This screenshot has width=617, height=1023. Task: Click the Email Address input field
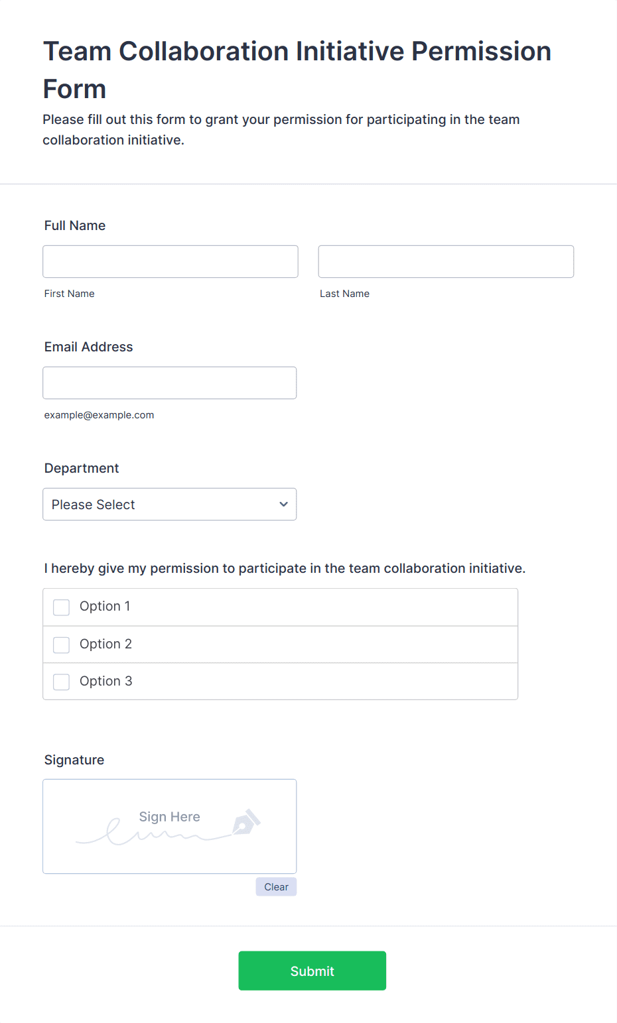170,383
